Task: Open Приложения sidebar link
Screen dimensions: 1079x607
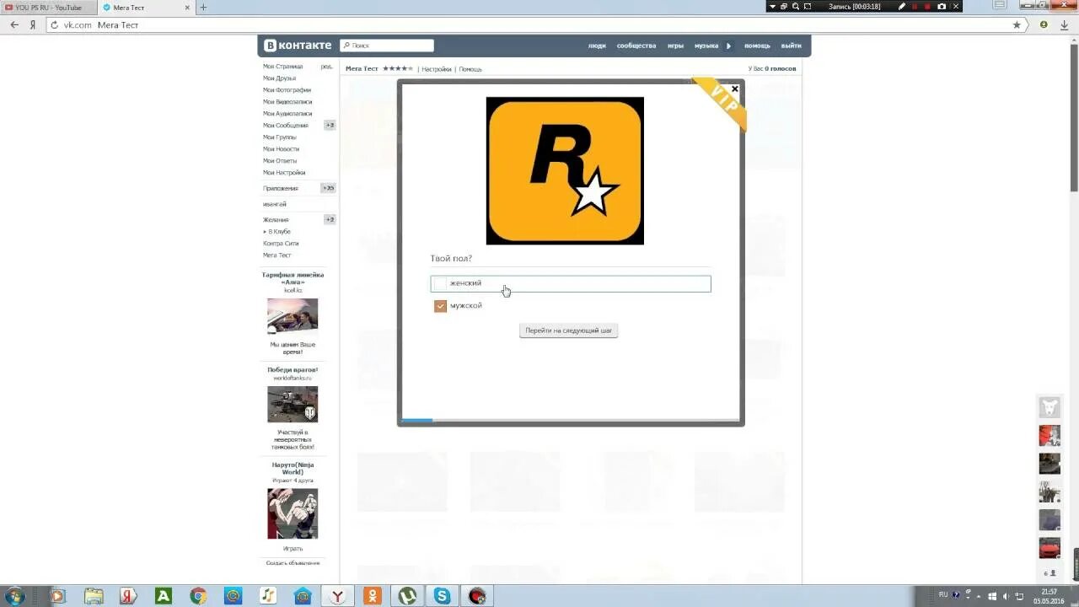Action: click(x=281, y=189)
